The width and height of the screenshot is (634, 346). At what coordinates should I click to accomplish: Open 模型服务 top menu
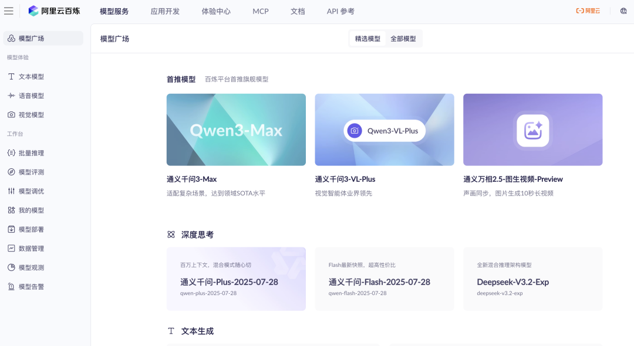point(114,11)
